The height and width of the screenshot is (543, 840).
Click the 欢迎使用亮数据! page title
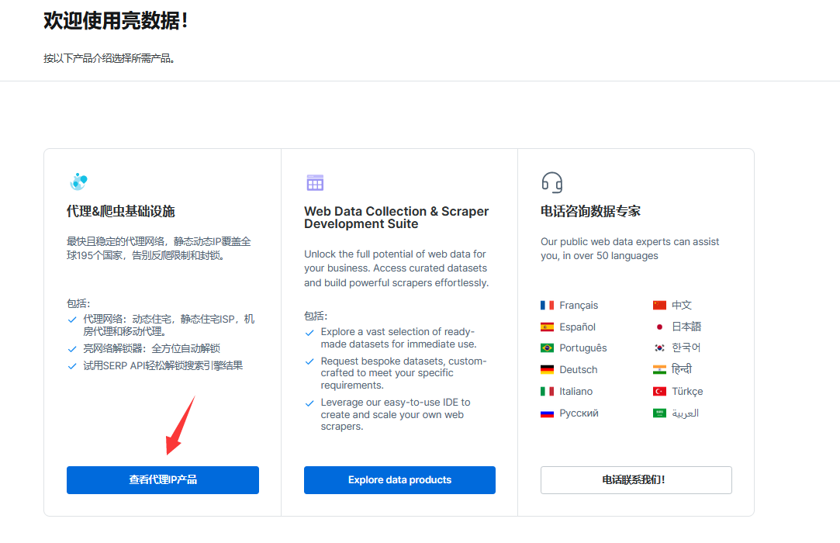click(x=116, y=20)
